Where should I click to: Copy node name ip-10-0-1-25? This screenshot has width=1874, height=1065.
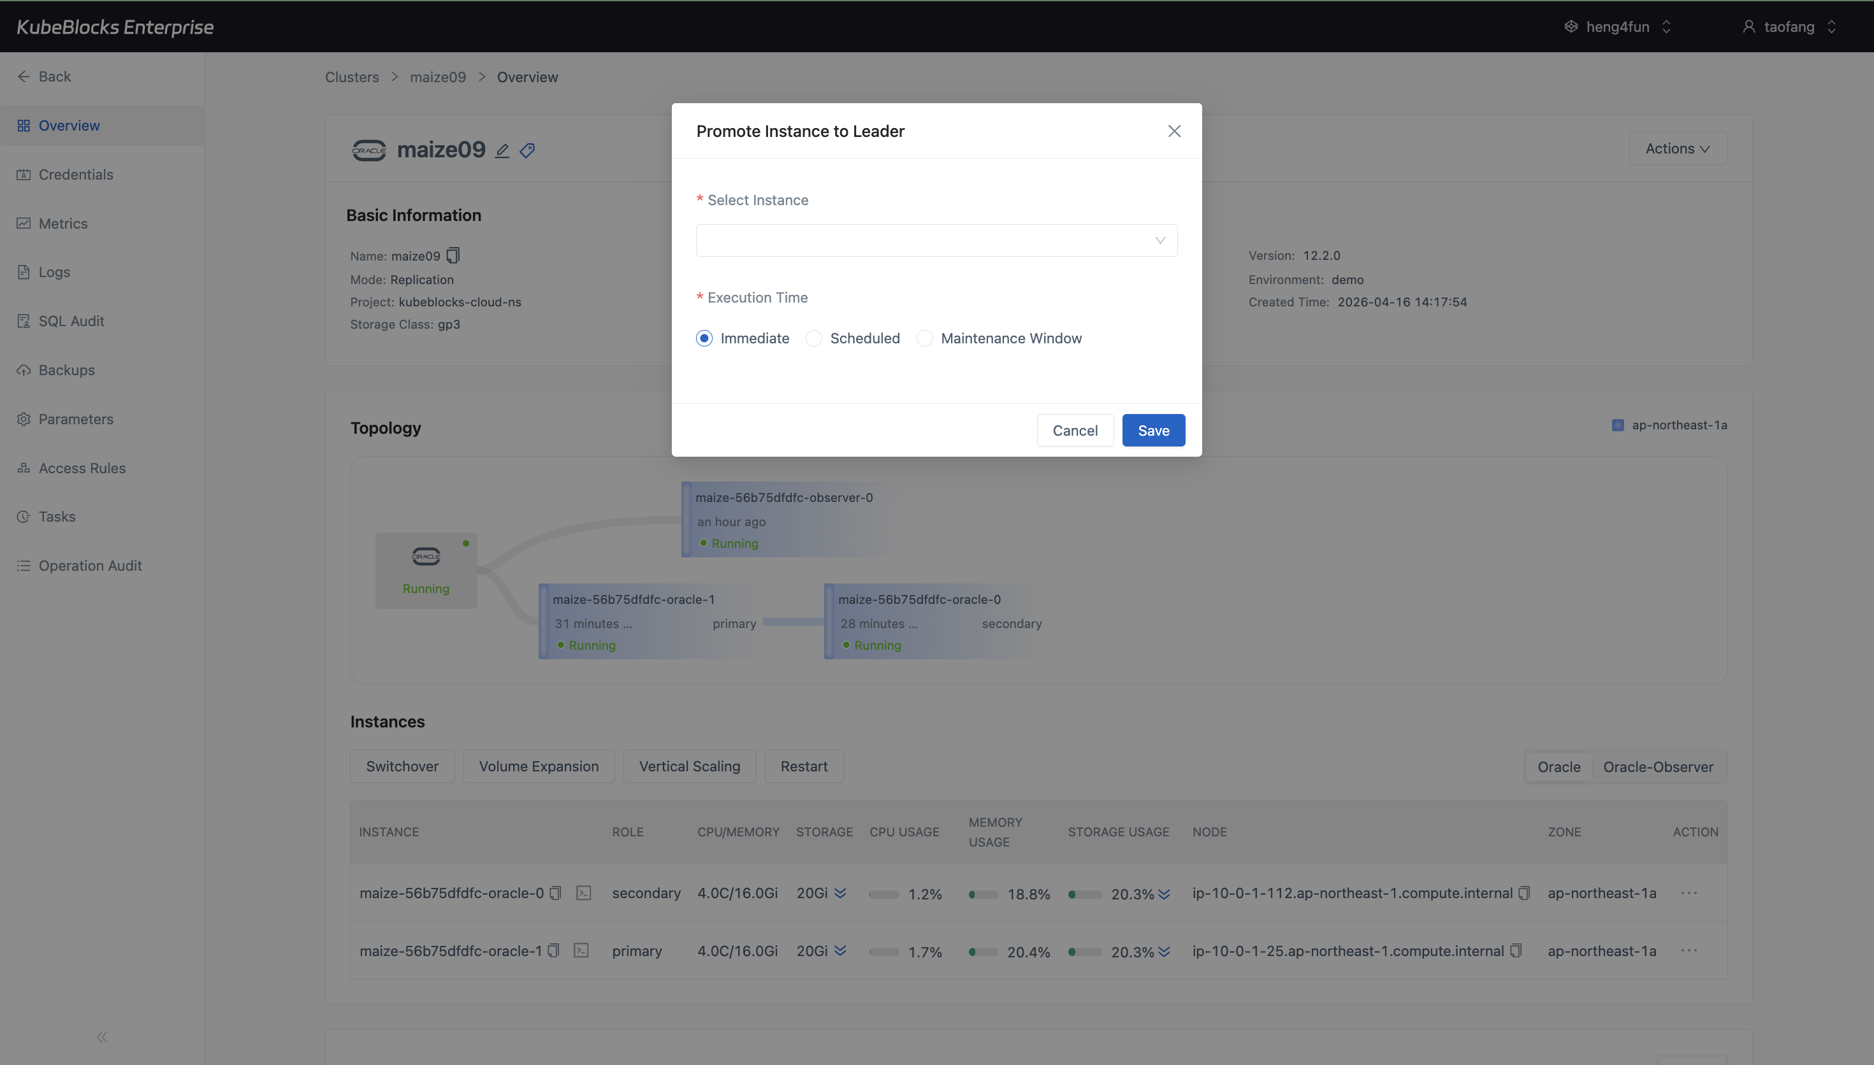[1515, 951]
